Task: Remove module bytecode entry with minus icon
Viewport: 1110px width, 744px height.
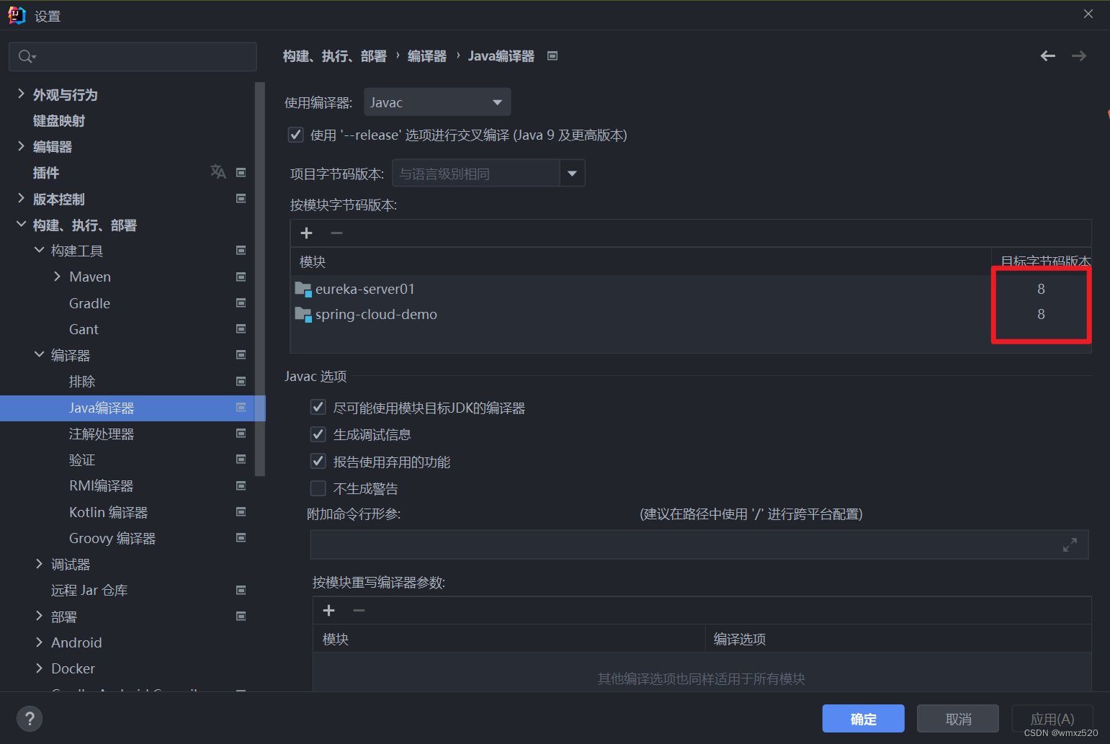Action: [x=336, y=233]
